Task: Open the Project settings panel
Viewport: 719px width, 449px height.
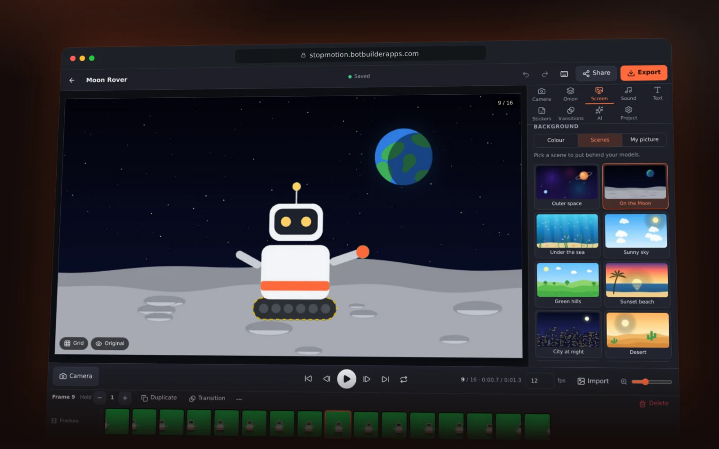Action: [629, 113]
